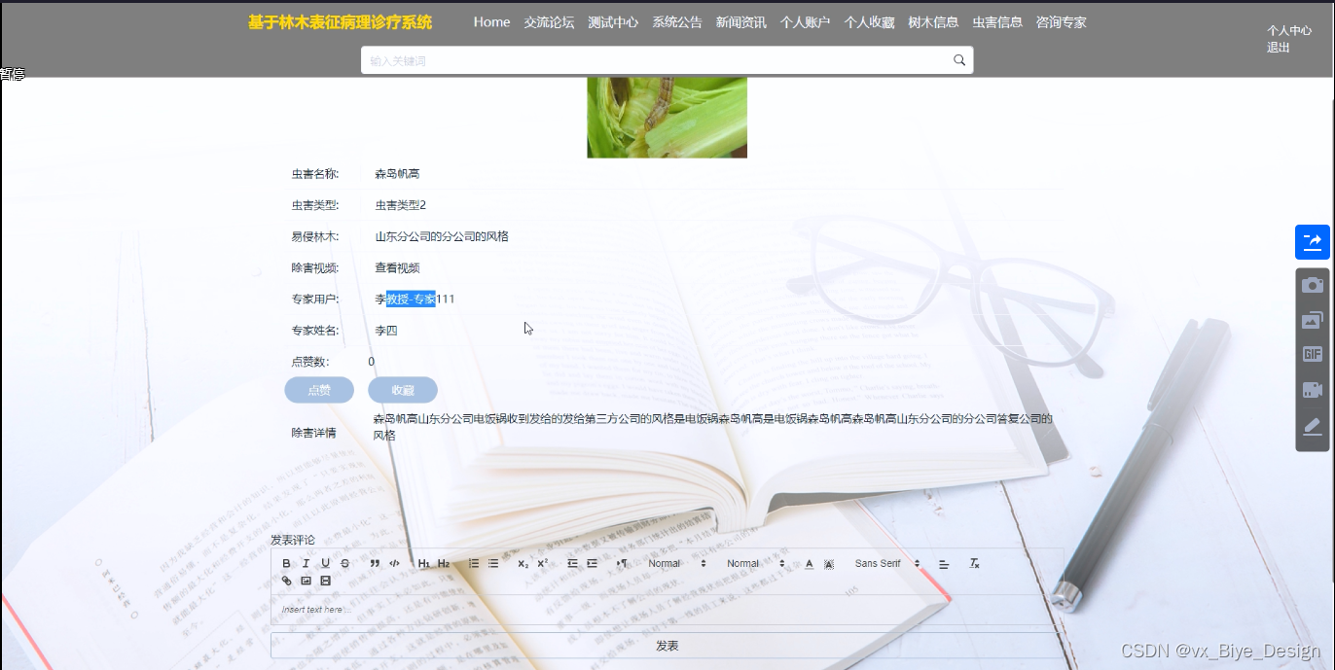Click the 发表 submit comment button

click(667, 646)
